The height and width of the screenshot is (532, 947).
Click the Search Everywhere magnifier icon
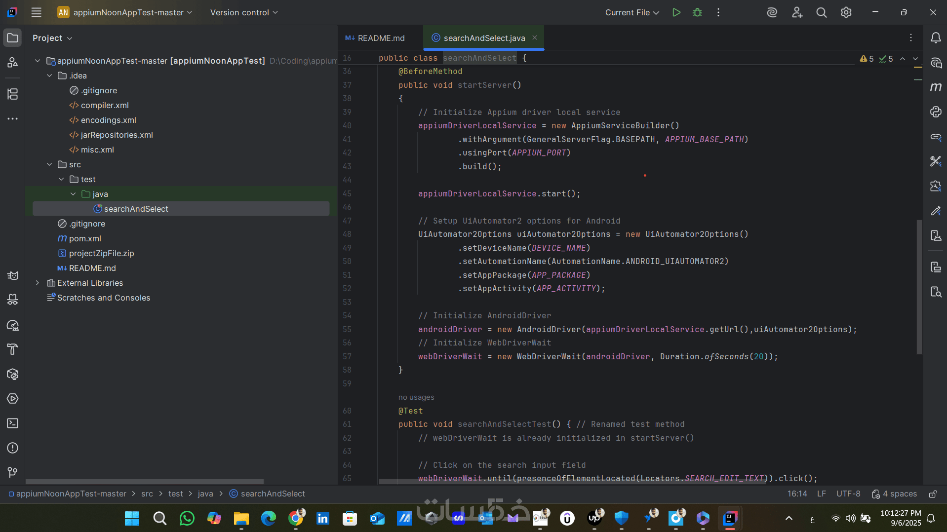pyautogui.click(x=821, y=12)
